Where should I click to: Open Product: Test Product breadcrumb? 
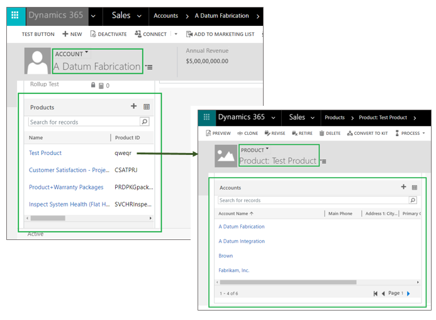tap(383, 118)
